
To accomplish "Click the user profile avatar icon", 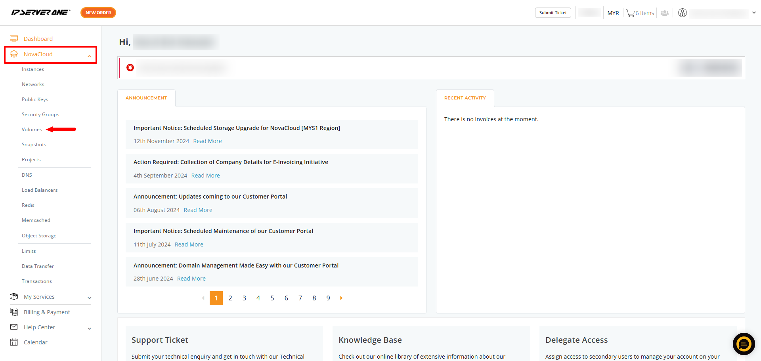I will coord(682,13).
